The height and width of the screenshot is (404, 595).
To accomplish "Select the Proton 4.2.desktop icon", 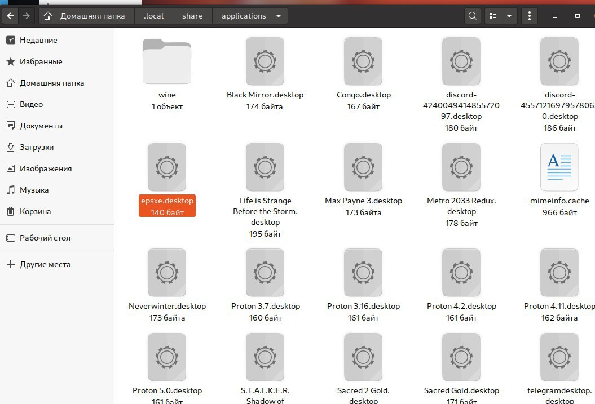I will click(x=461, y=273).
